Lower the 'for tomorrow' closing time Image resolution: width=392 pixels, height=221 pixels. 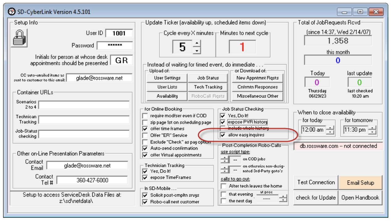pos(372,132)
